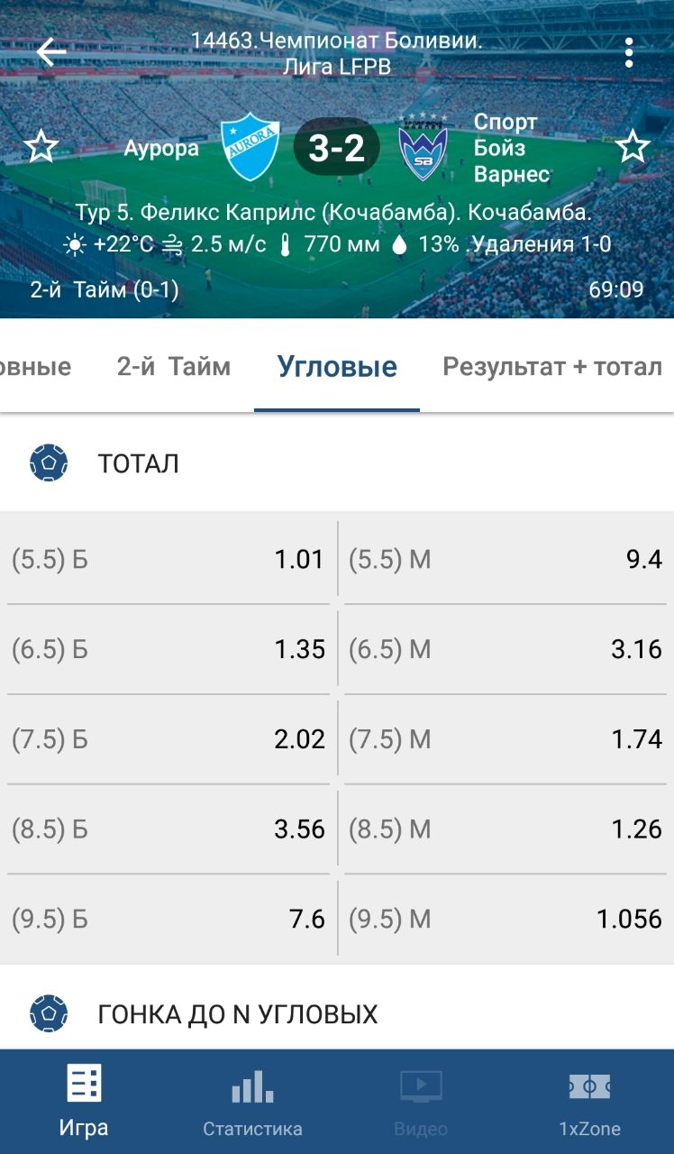Collapse the ТОТАЛ market section
Viewport: 674px width, 1154px height.
click(138, 463)
